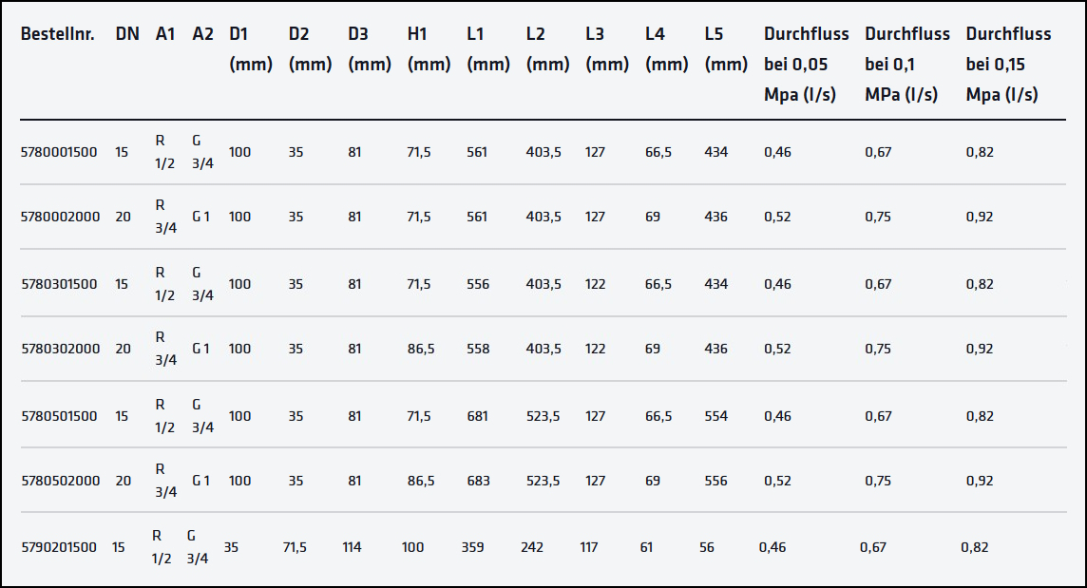The image size is (1087, 588).
Task: Select order number 5780001500
Action: point(59,152)
